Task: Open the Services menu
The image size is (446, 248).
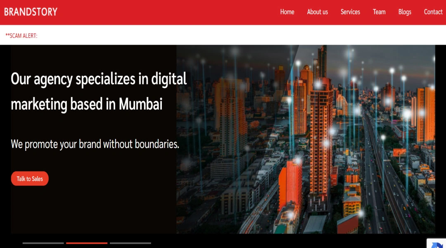Action: pyautogui.click(x=350, y=12)
